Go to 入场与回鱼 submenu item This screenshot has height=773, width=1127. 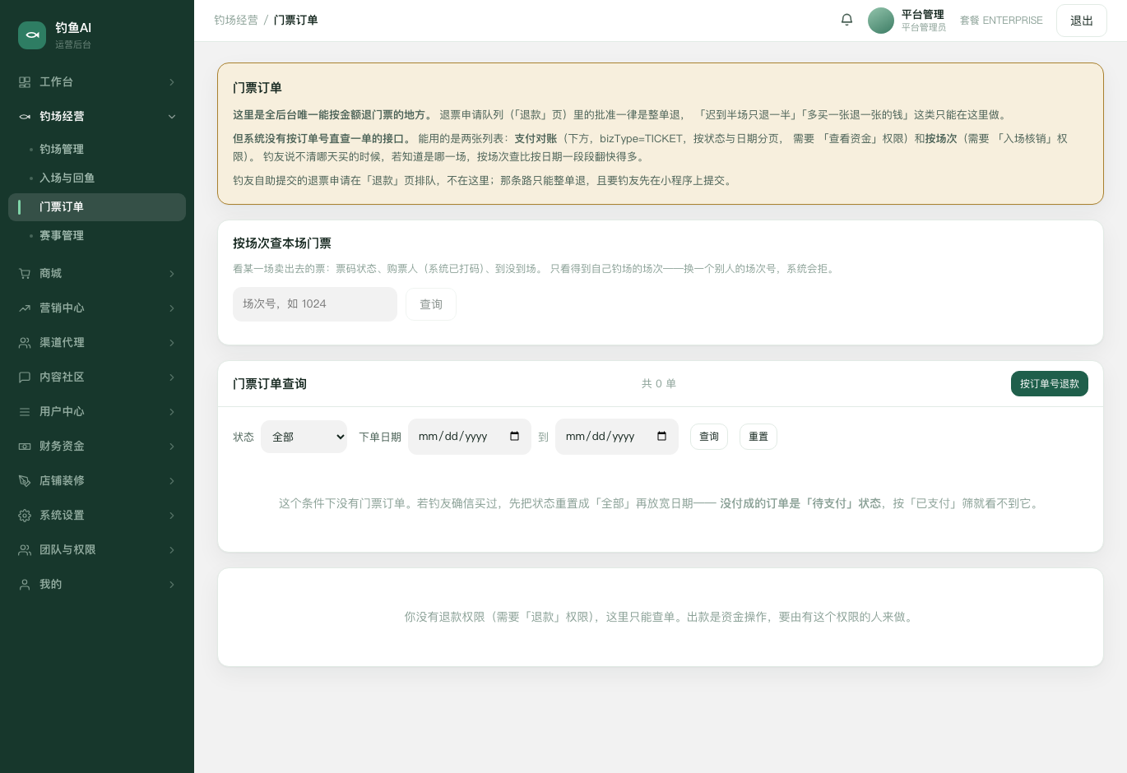[x=97, y=178]
